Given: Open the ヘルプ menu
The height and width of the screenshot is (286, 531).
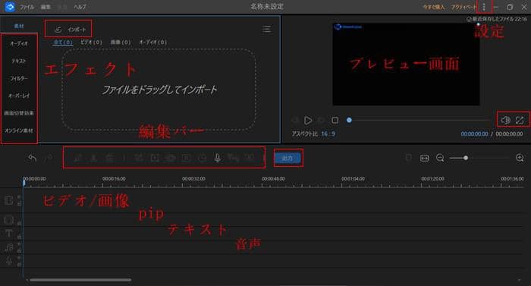Looking at the screenshot, I should 80,7.
